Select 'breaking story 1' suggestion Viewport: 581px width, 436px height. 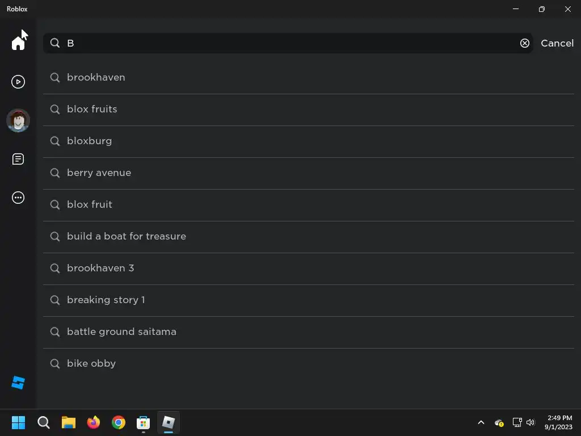[309, 300]
